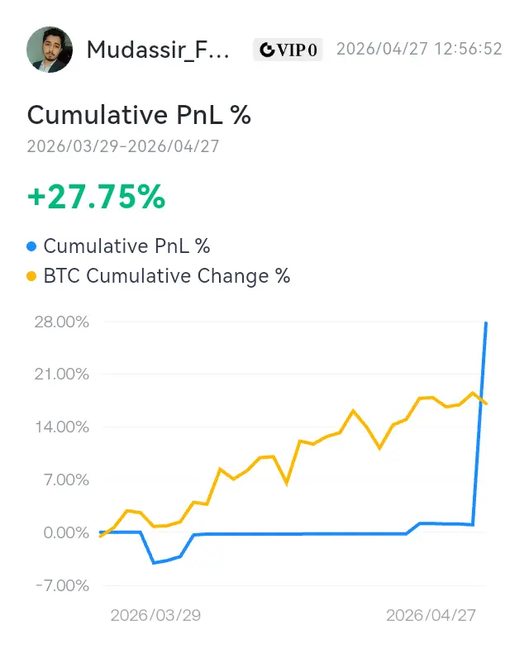Click the user profile avatar photo
Viewport: 529px width, 649px height.
point(50,50)
